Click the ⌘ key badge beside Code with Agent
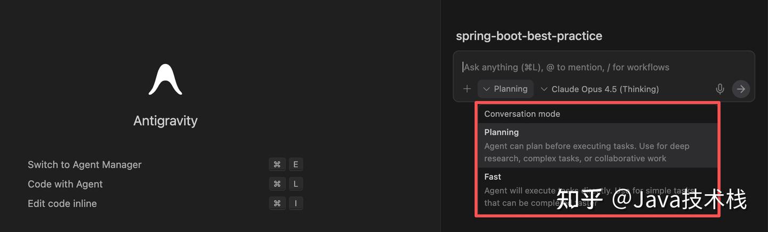 click(277, 184)
